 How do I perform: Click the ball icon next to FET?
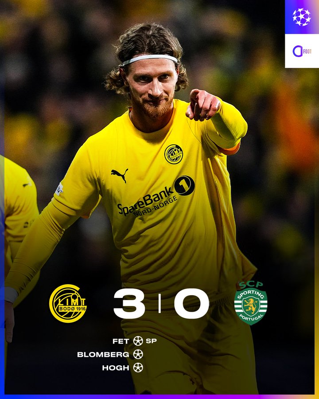click(138, 341)
